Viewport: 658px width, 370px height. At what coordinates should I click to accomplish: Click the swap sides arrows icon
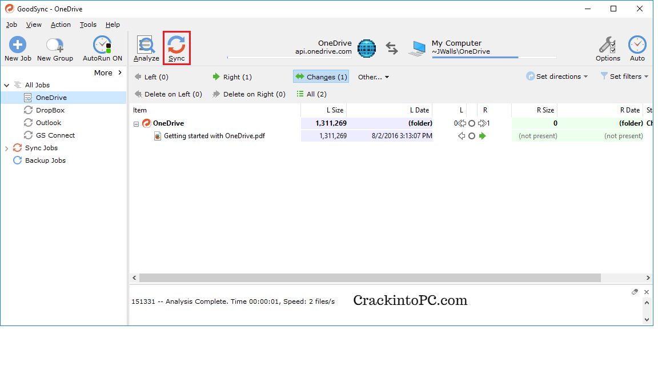coord(392,49)
